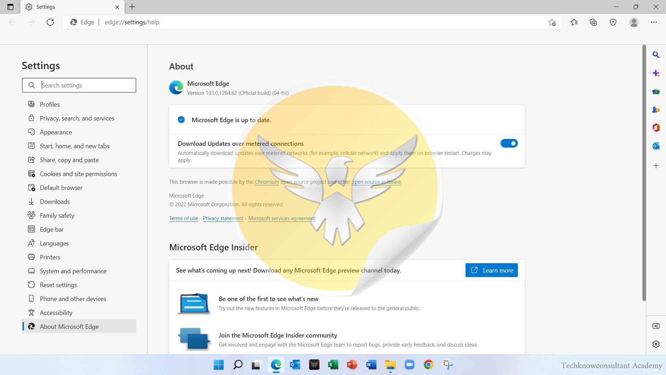Click the browser essentials shield icon
This screenshot has height=375, width=666.
pyautogui.click(x=613, y=22)
